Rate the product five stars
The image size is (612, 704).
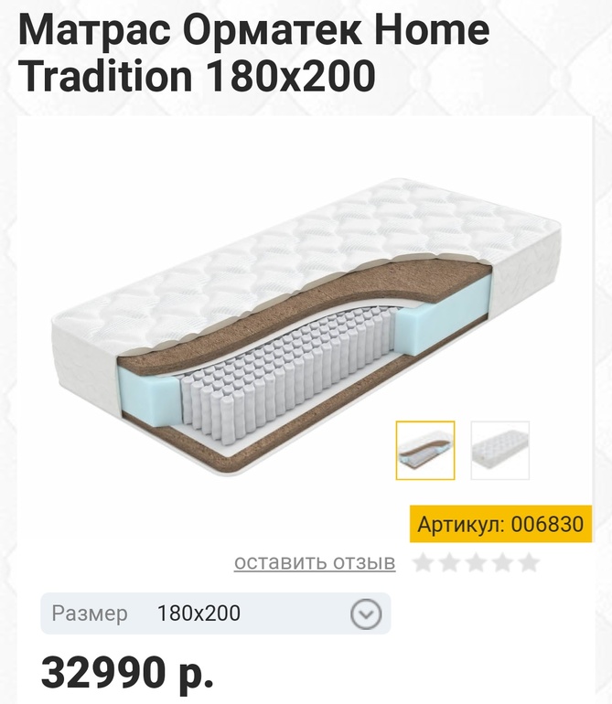(529, 562)
